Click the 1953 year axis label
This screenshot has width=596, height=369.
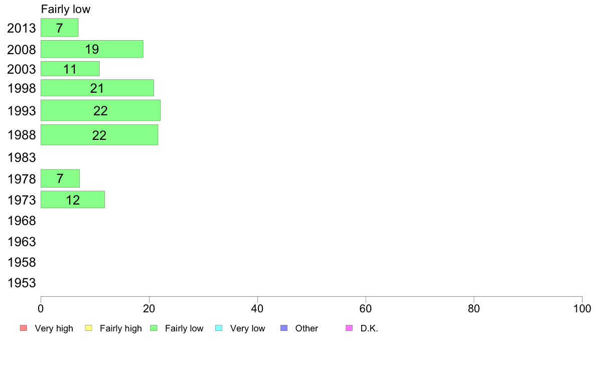[x=22, y=283]
